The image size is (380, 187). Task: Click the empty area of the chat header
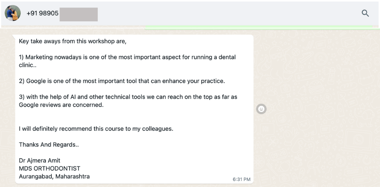225,14
